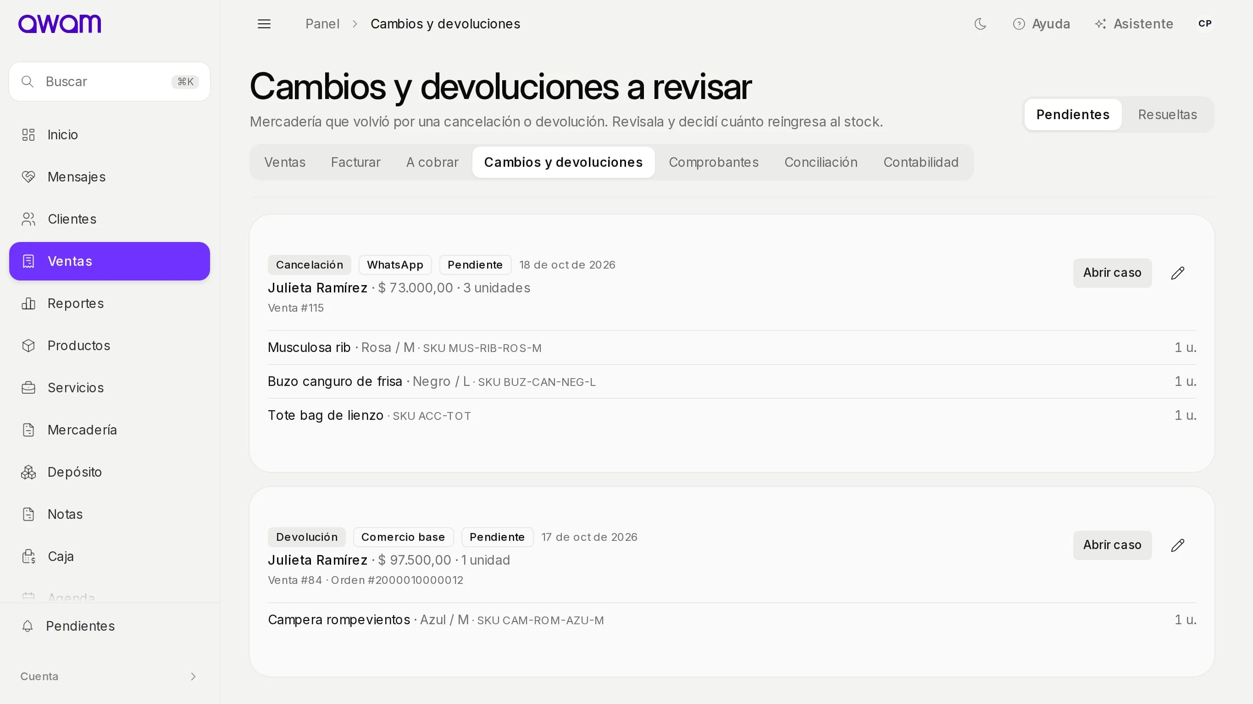Open Reportes in sidebar

coord(110,303)
